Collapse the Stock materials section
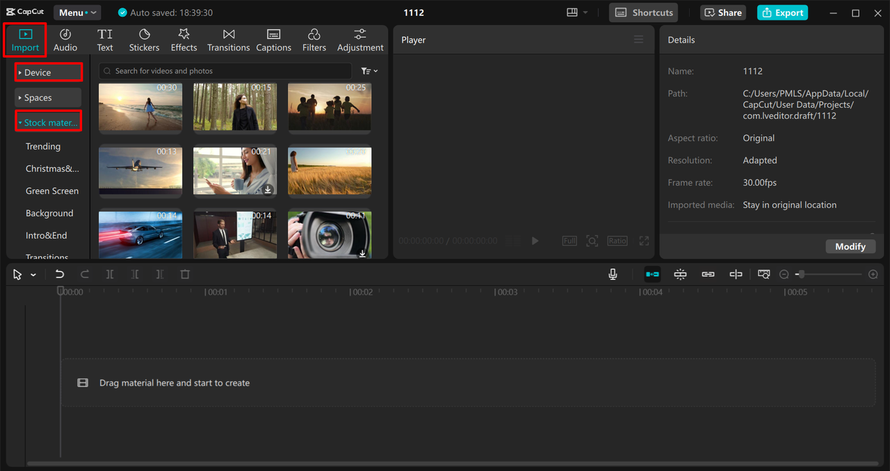Image resolution: width=890 pixels, height=471 pixels. [x=48, y=122]
